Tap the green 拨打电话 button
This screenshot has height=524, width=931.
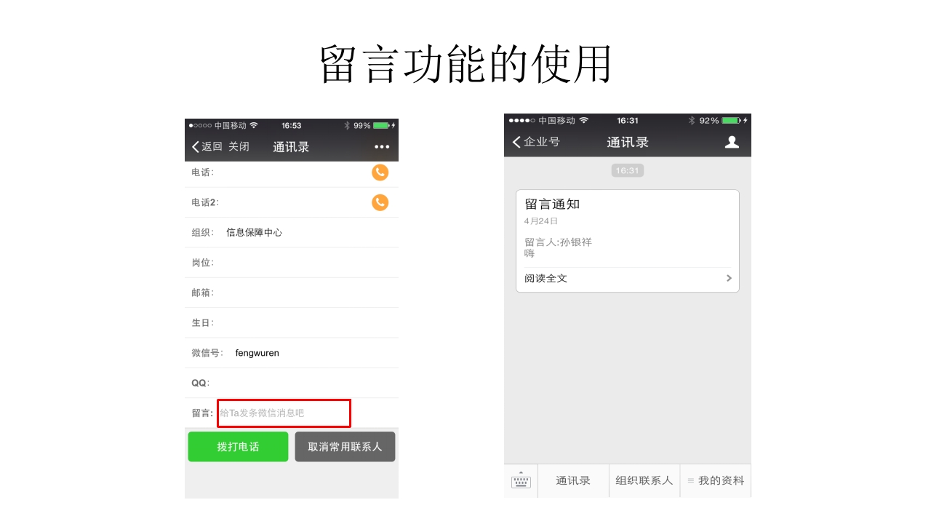pos(238,447)
